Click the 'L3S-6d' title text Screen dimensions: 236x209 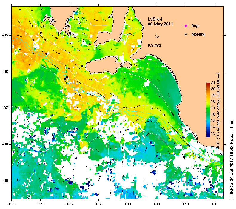click(x=155, y=19)
